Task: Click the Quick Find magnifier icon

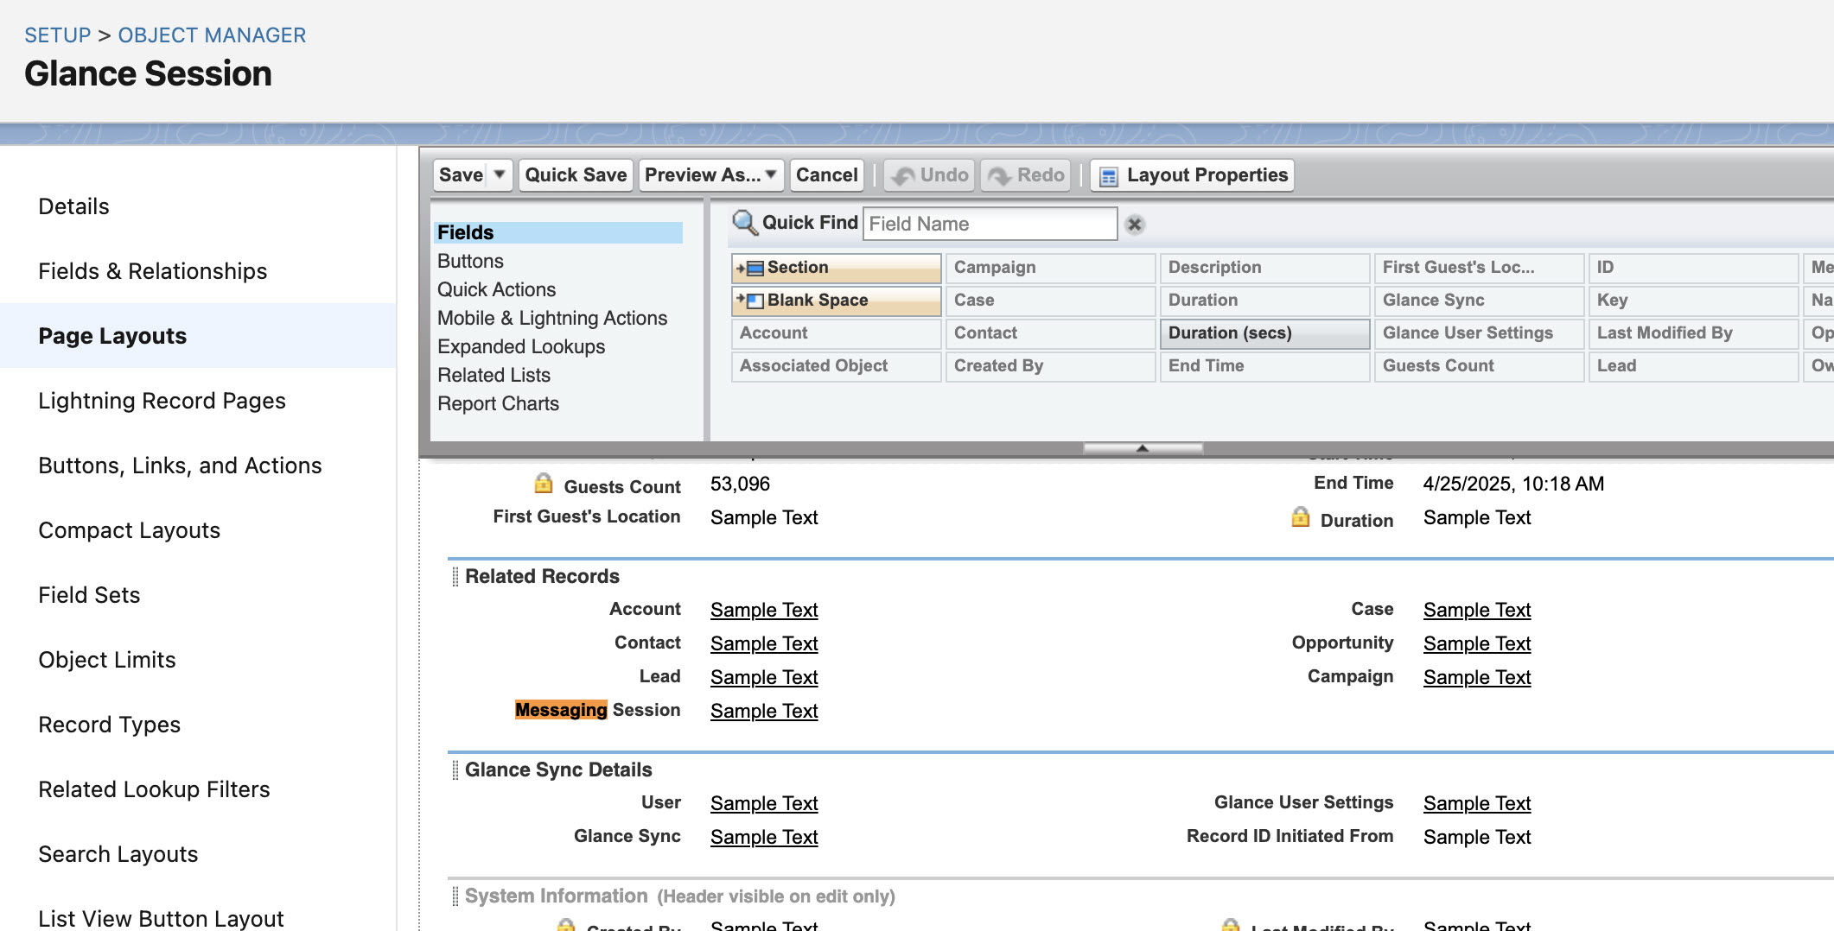Action: coord(744,224)
